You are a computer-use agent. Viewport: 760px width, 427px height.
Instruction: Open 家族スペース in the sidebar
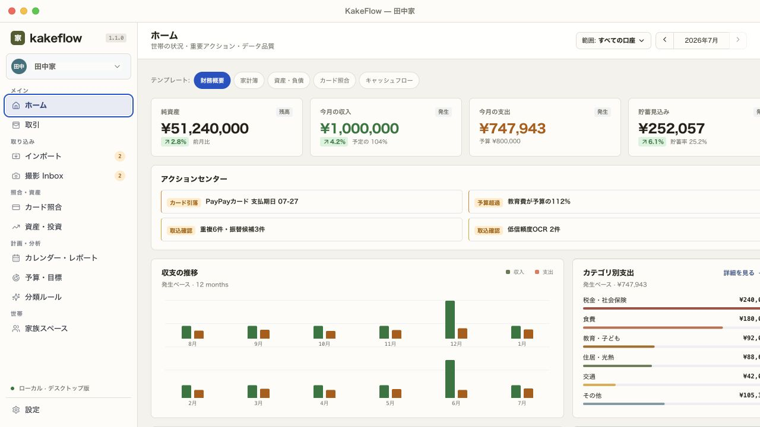point(68,329)
